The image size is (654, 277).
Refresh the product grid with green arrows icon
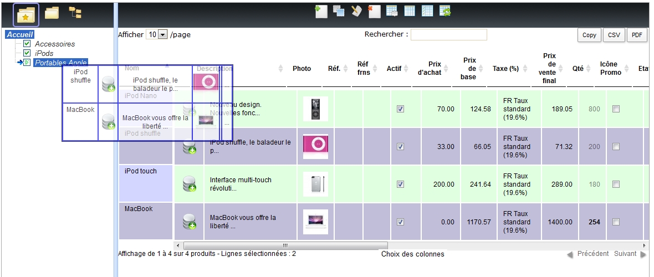pos(446,11)
